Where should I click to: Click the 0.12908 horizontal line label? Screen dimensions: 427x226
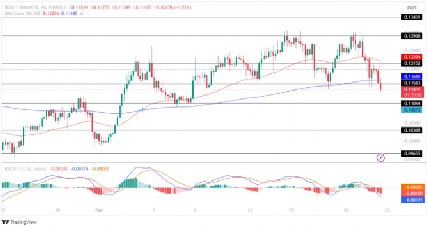click(412, 36)
